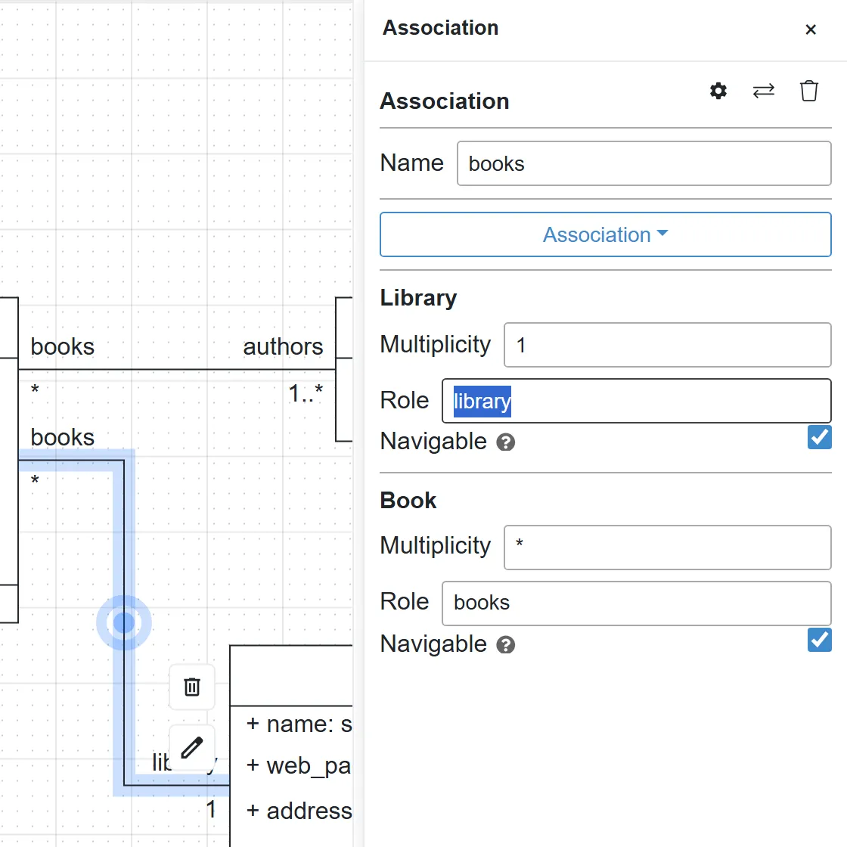Select upper books label above authors association line
847x847 pixels.
62,347
